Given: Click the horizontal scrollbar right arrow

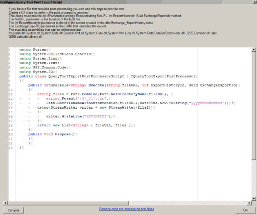Looking at the screenshot, I should tap(249, 203).
